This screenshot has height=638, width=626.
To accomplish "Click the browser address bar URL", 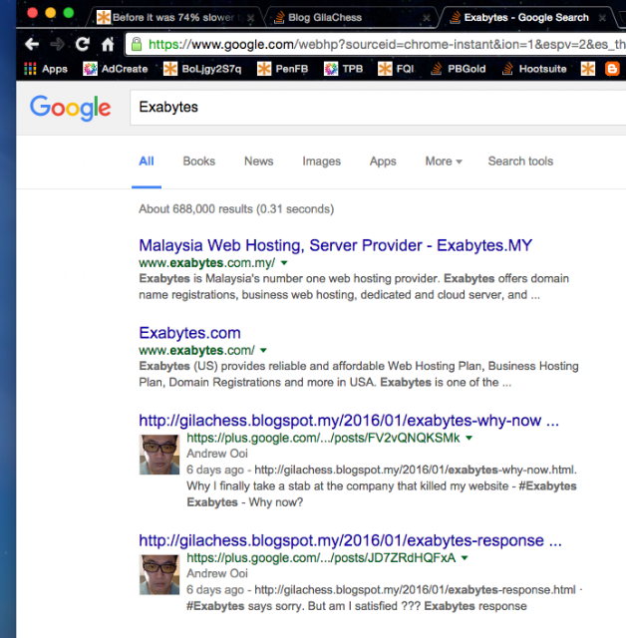I will (387, 44).
